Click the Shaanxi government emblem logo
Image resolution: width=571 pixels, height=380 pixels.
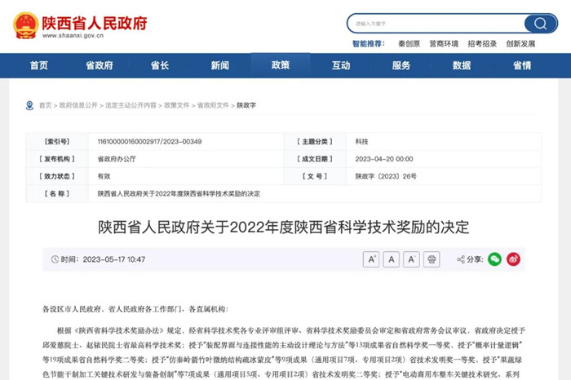(26, 25)
